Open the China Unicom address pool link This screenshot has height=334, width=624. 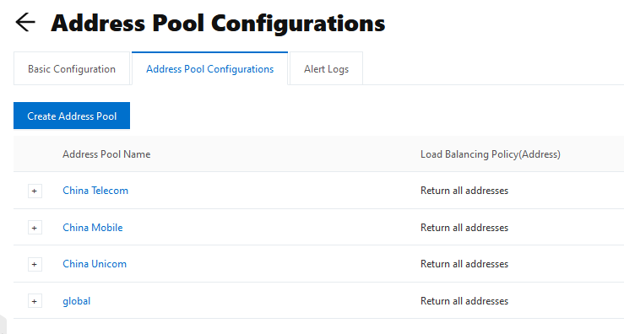(95, 264)
